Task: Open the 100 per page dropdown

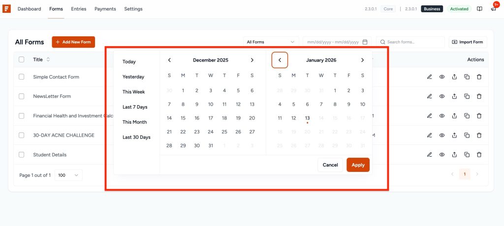Action: (x=68, y=175)
